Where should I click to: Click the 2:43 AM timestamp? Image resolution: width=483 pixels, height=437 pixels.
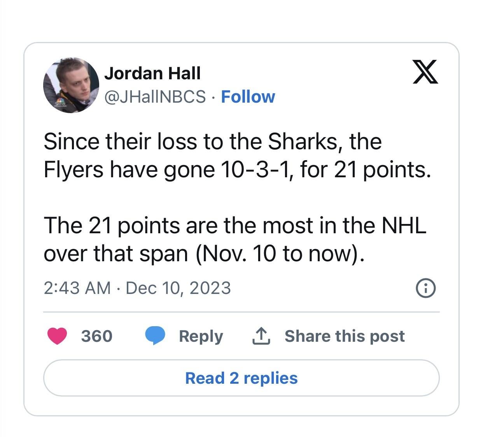click(77, 288)
